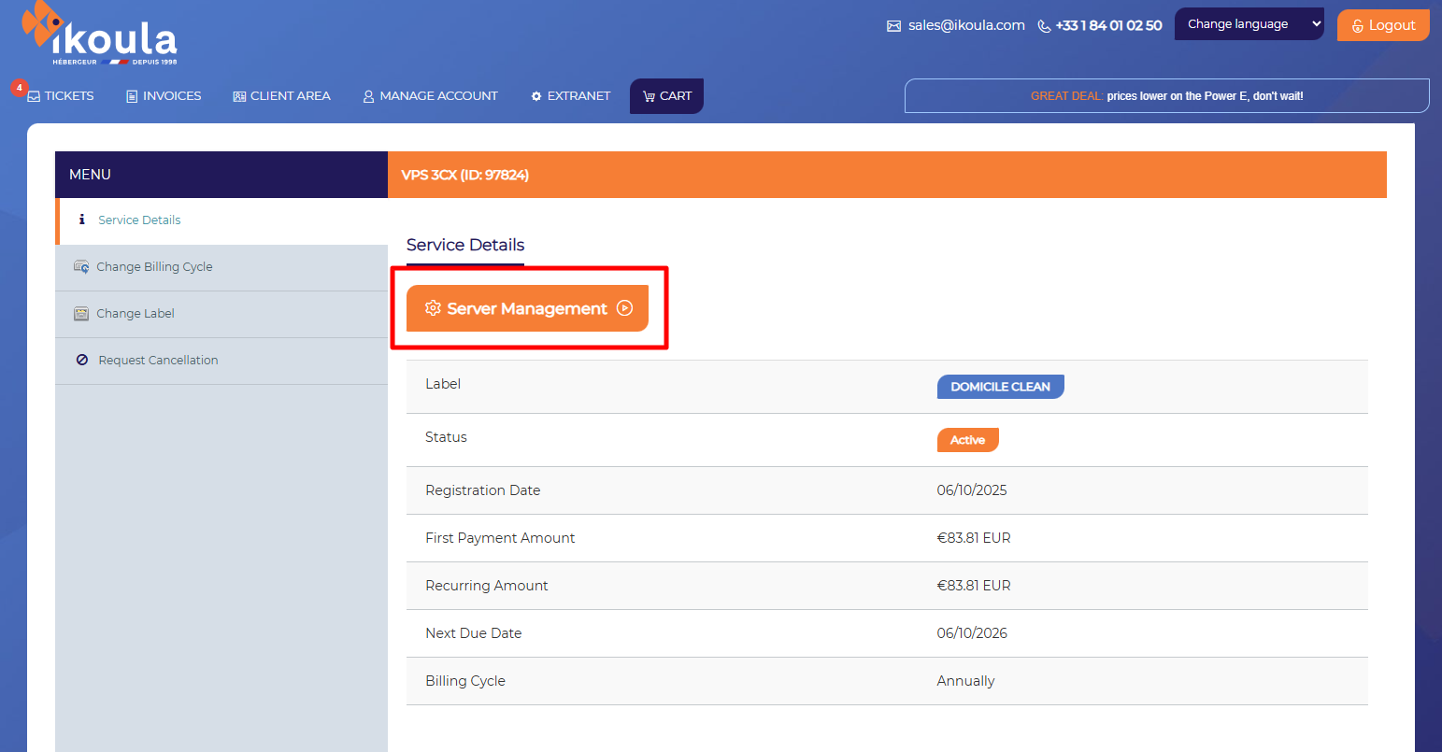The width and height of the screenshot is (1442, 752).
Task: Click the Change Label icon
Action: tap(81, 314)
